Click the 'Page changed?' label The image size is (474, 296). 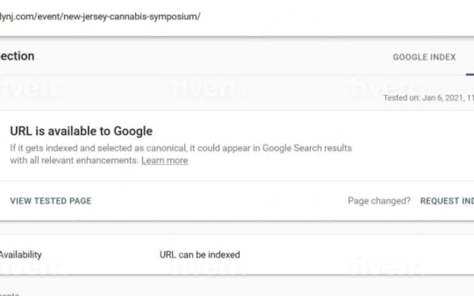pyautogui.click(x=379, y=201)
